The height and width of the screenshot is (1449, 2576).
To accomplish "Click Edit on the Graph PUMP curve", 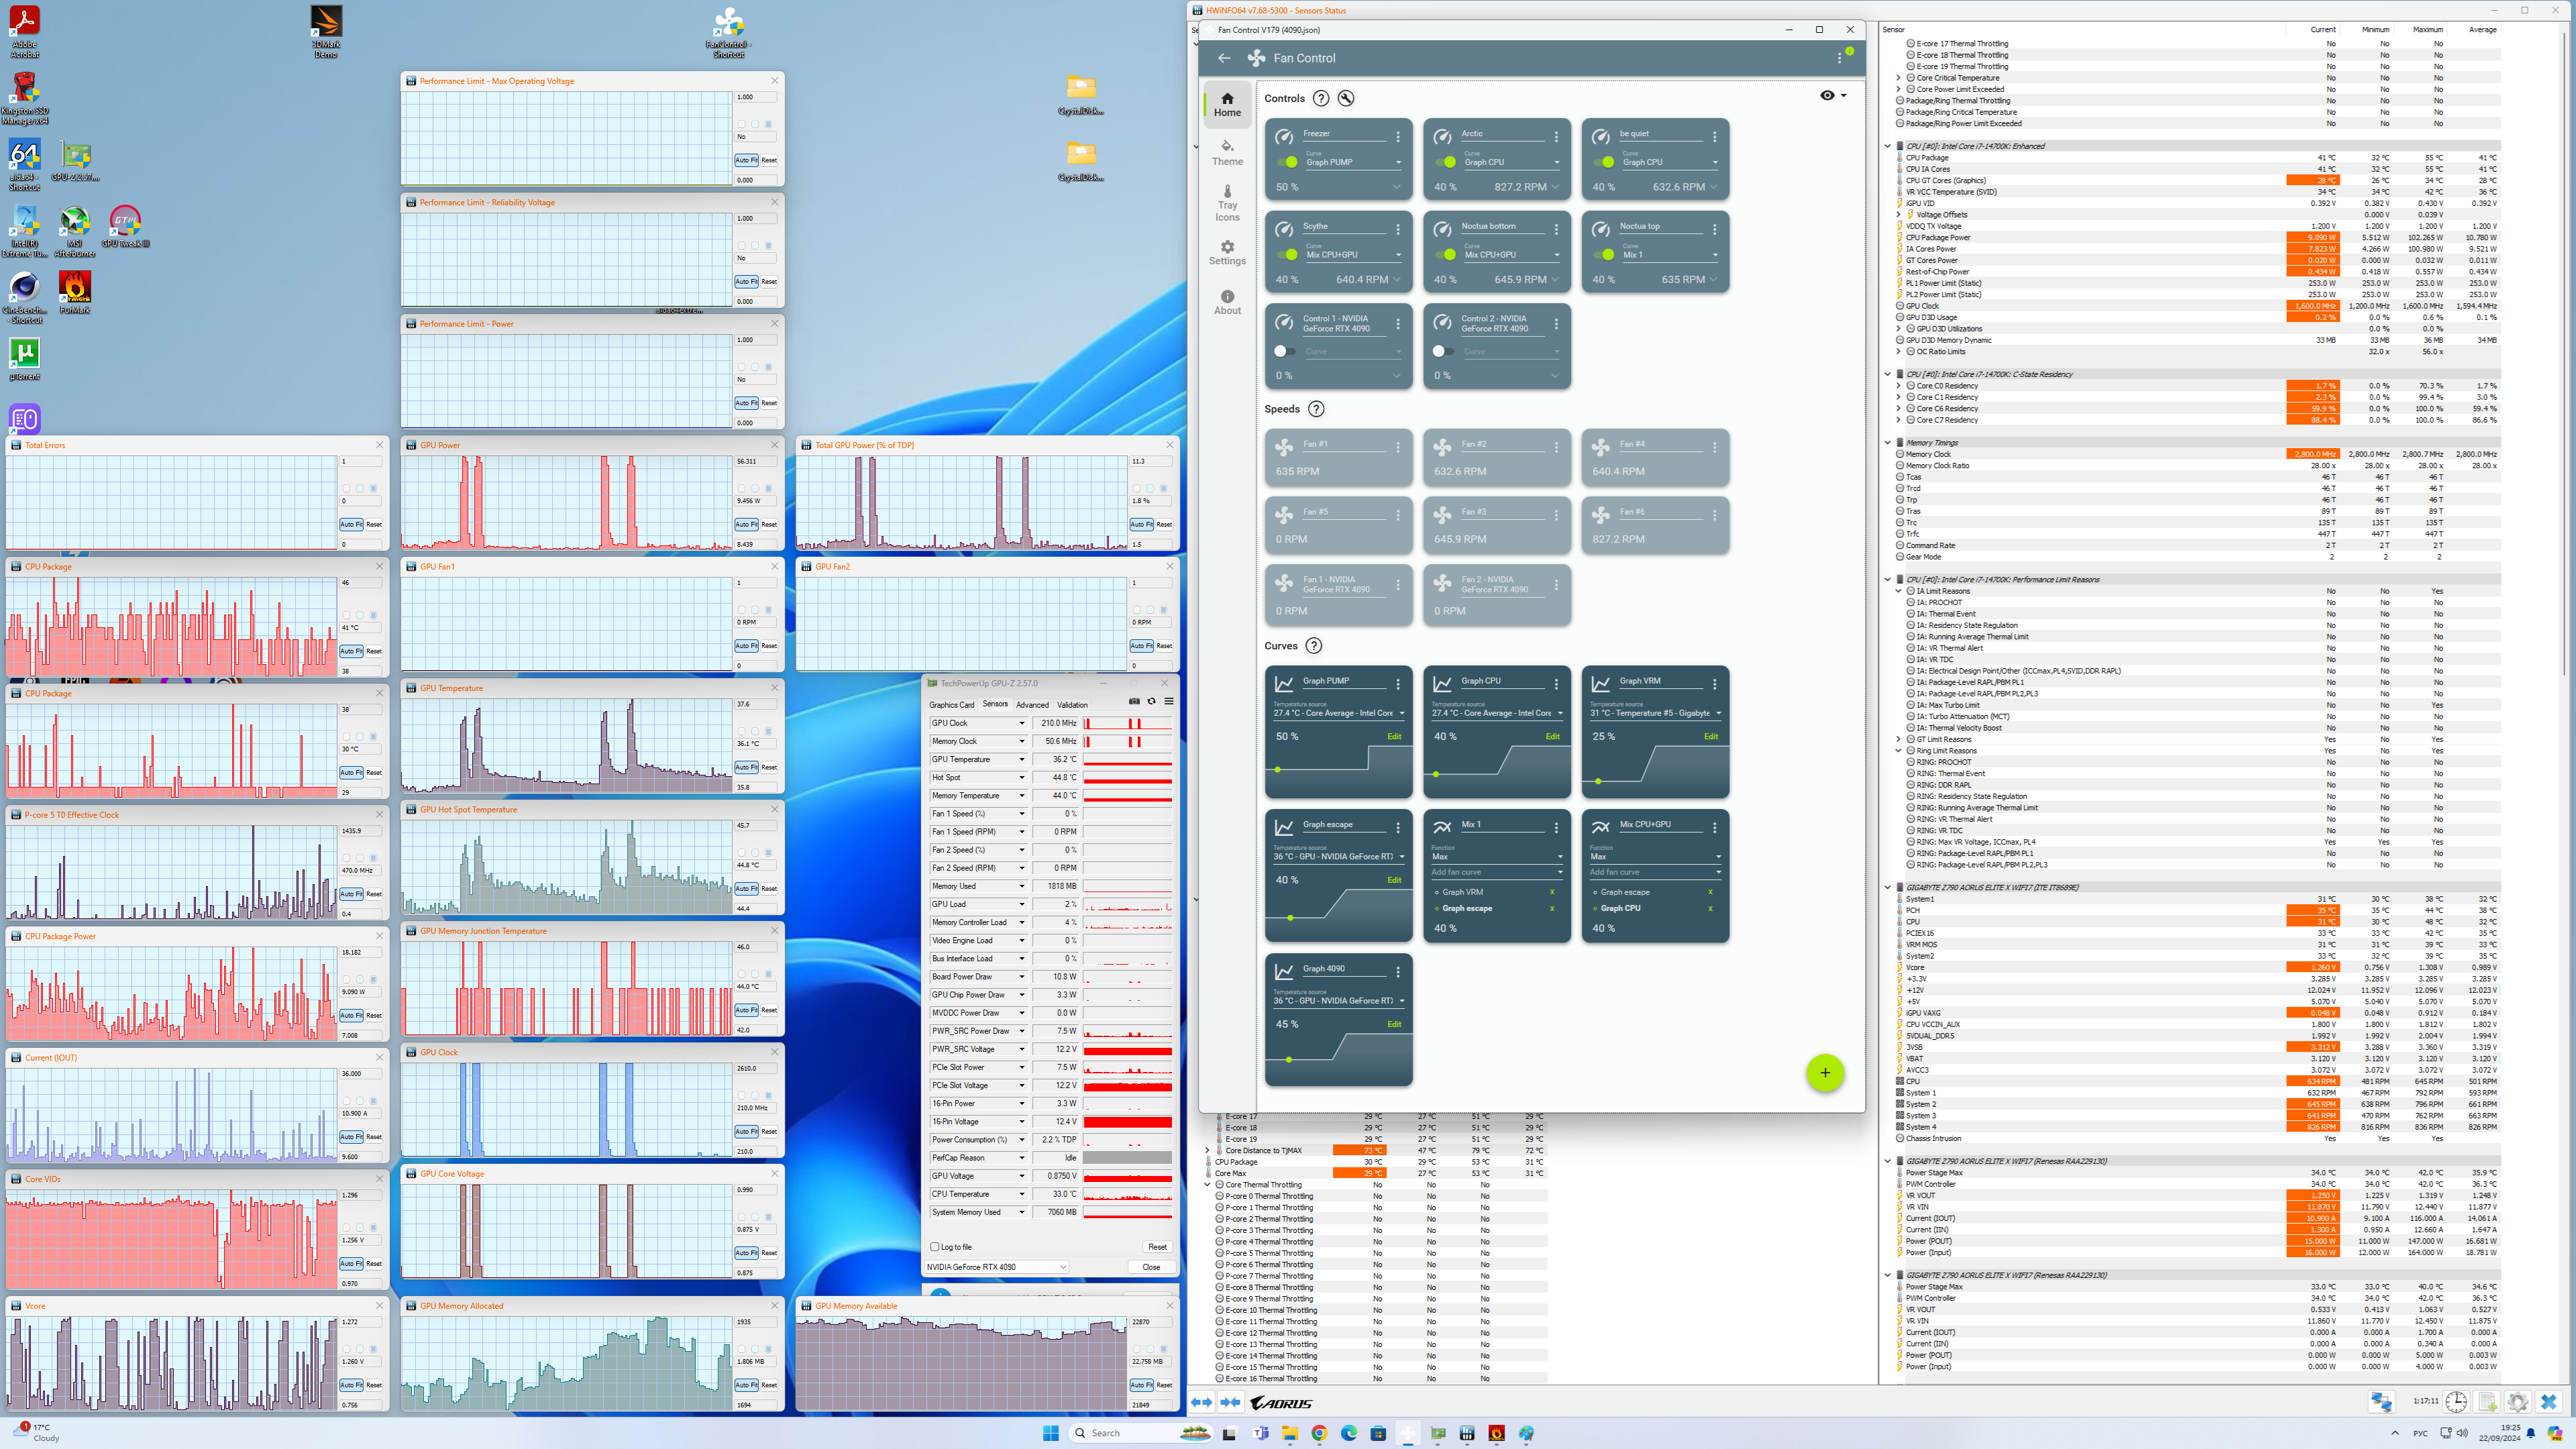I will [x=1394, y=736].
